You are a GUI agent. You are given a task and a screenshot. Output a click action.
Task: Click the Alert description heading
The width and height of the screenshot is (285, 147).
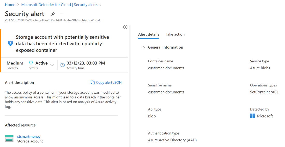click(x=19, y=83)
